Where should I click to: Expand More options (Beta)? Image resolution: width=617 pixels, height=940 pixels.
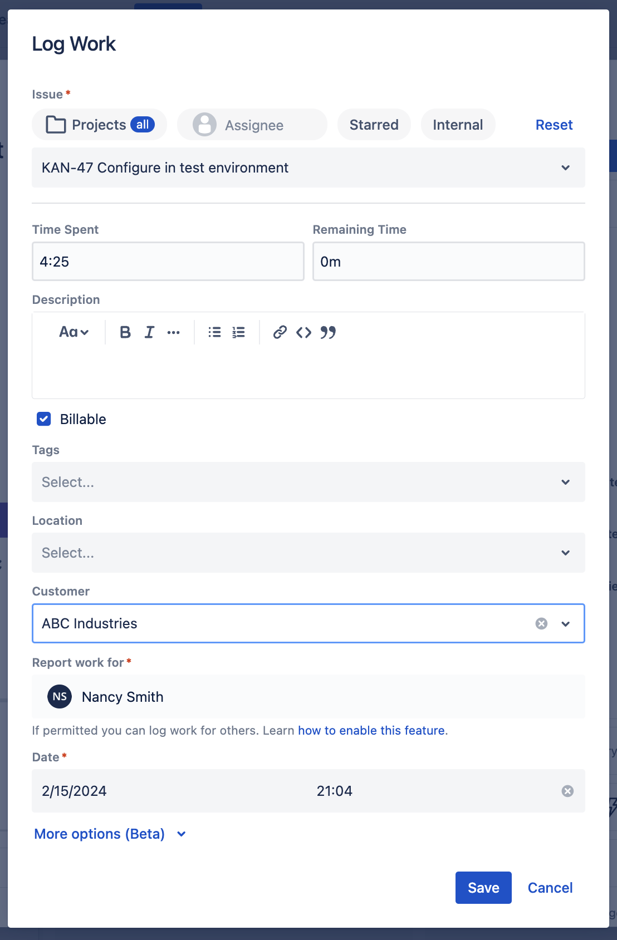[110, 834]
